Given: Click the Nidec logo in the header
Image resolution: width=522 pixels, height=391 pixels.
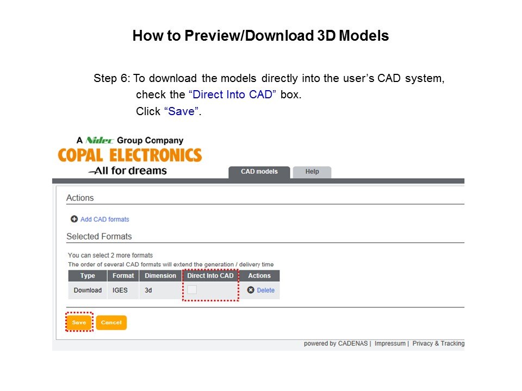Looking at the screenshot, I should pos(100,141).
